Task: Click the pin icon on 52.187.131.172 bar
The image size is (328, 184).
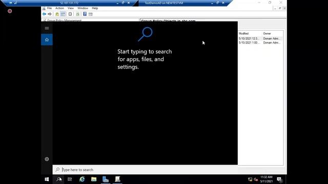Action: pos(11,3)
